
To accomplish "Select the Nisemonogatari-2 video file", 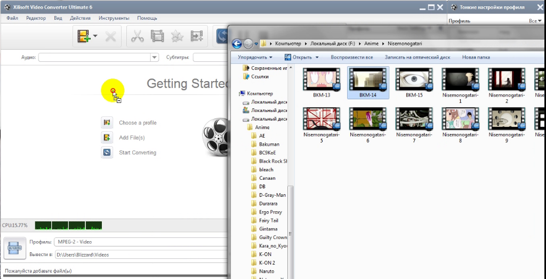I will [x=507, y=85].
